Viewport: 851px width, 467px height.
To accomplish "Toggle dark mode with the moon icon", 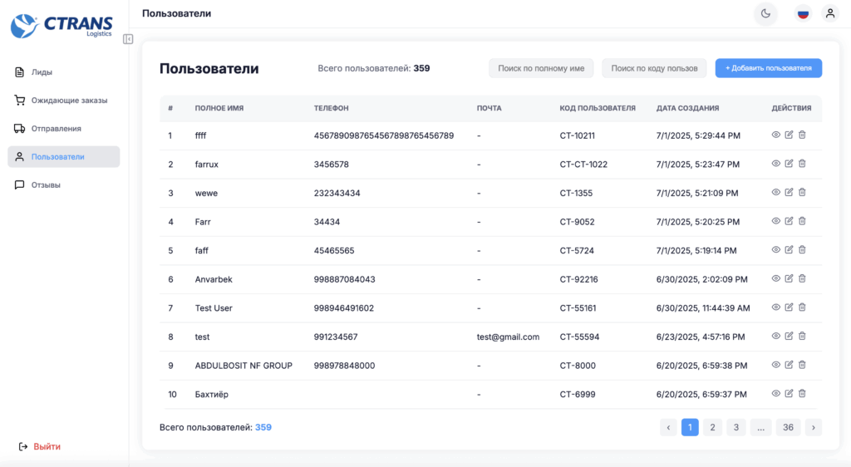I will click(x=765, y=13).
